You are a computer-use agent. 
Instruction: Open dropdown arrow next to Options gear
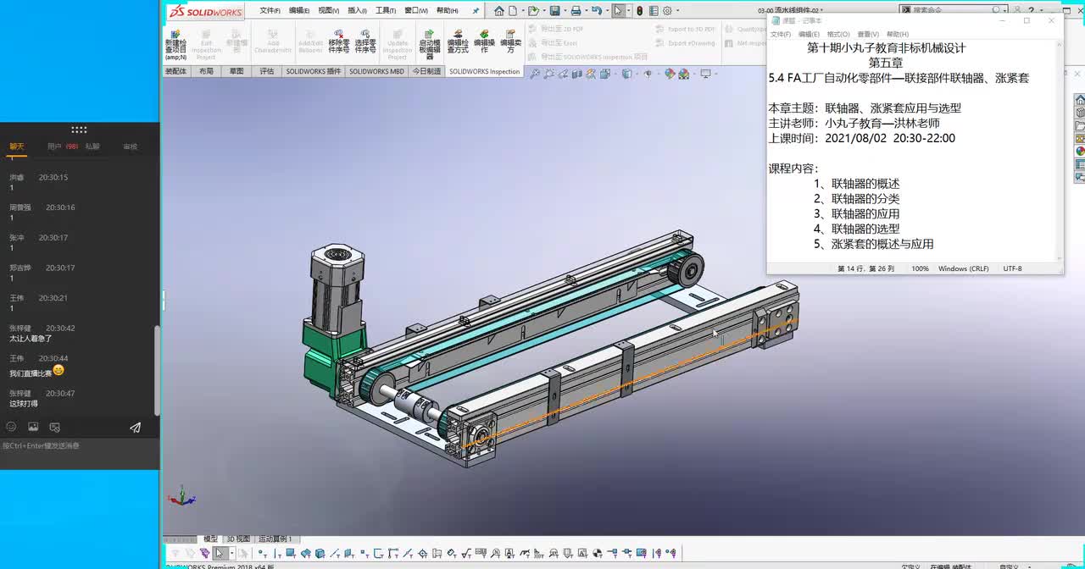point(678,10)
